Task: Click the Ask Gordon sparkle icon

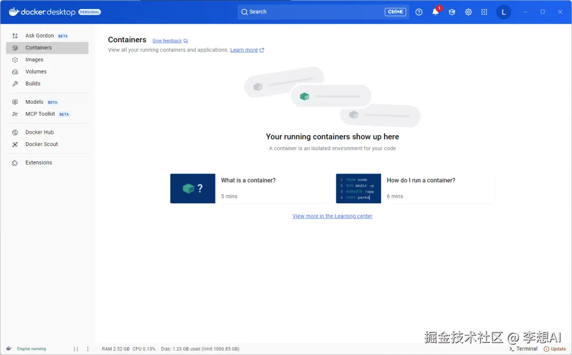Action: click(15, 36)
